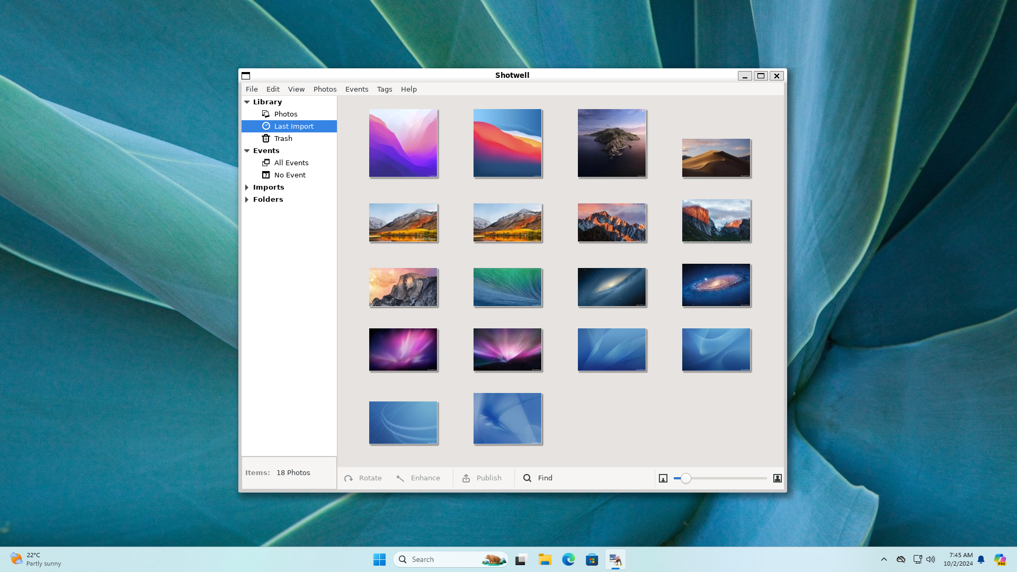This screenshot has height=572, width=1017.
Task: Click the Find magnifier icon
Action: click(527, 478)
